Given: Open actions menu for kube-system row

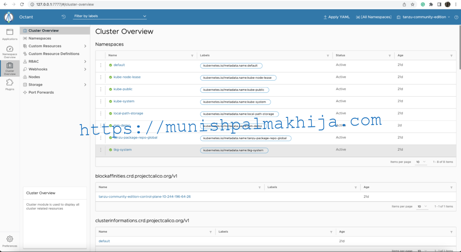Looking at the screenshot, I should [100, 101].
